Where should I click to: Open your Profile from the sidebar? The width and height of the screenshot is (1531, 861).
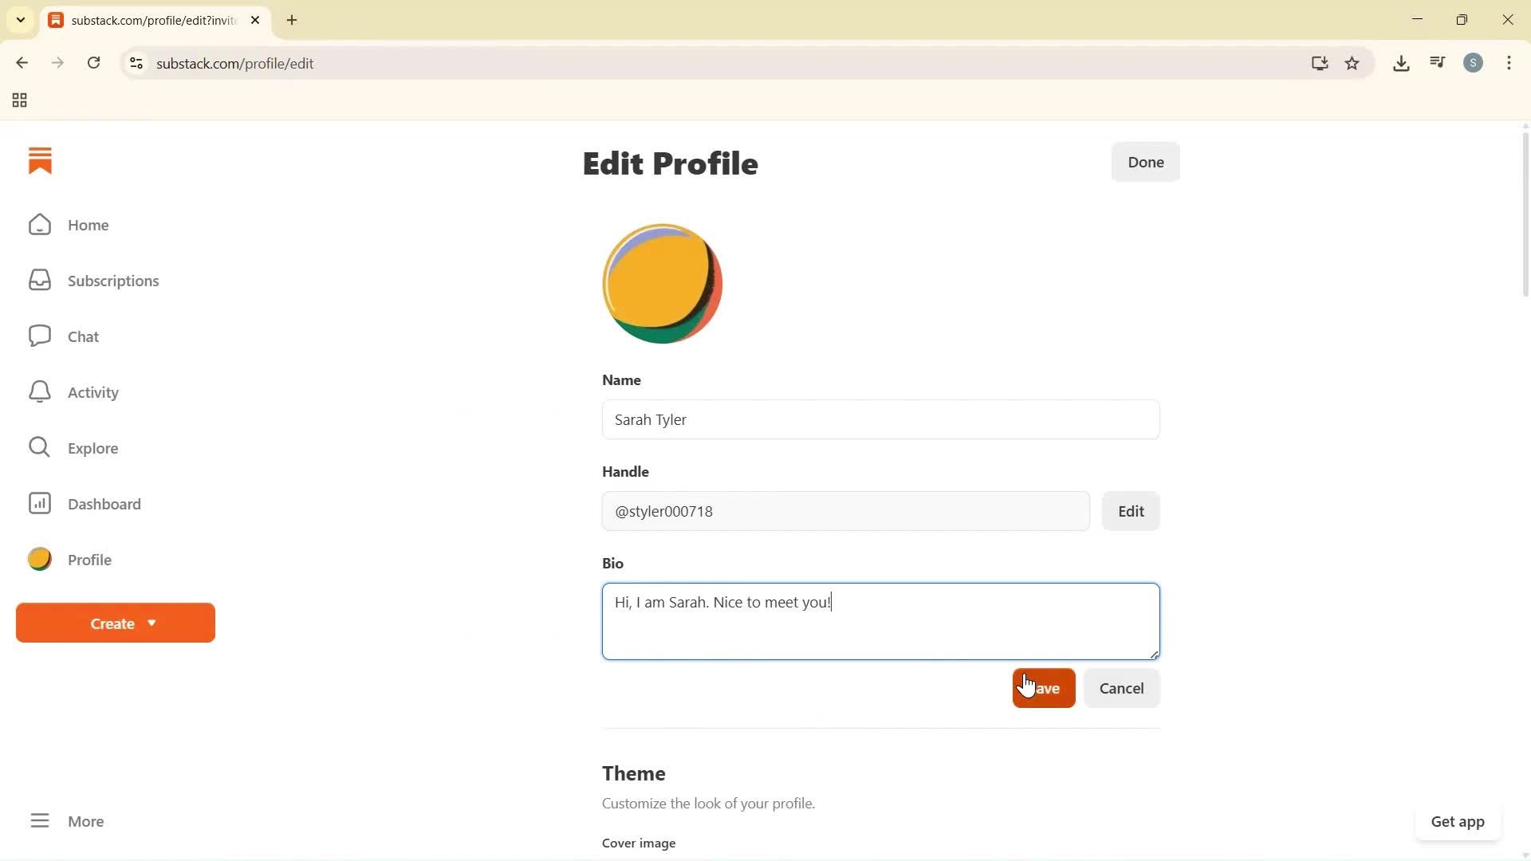89,559
